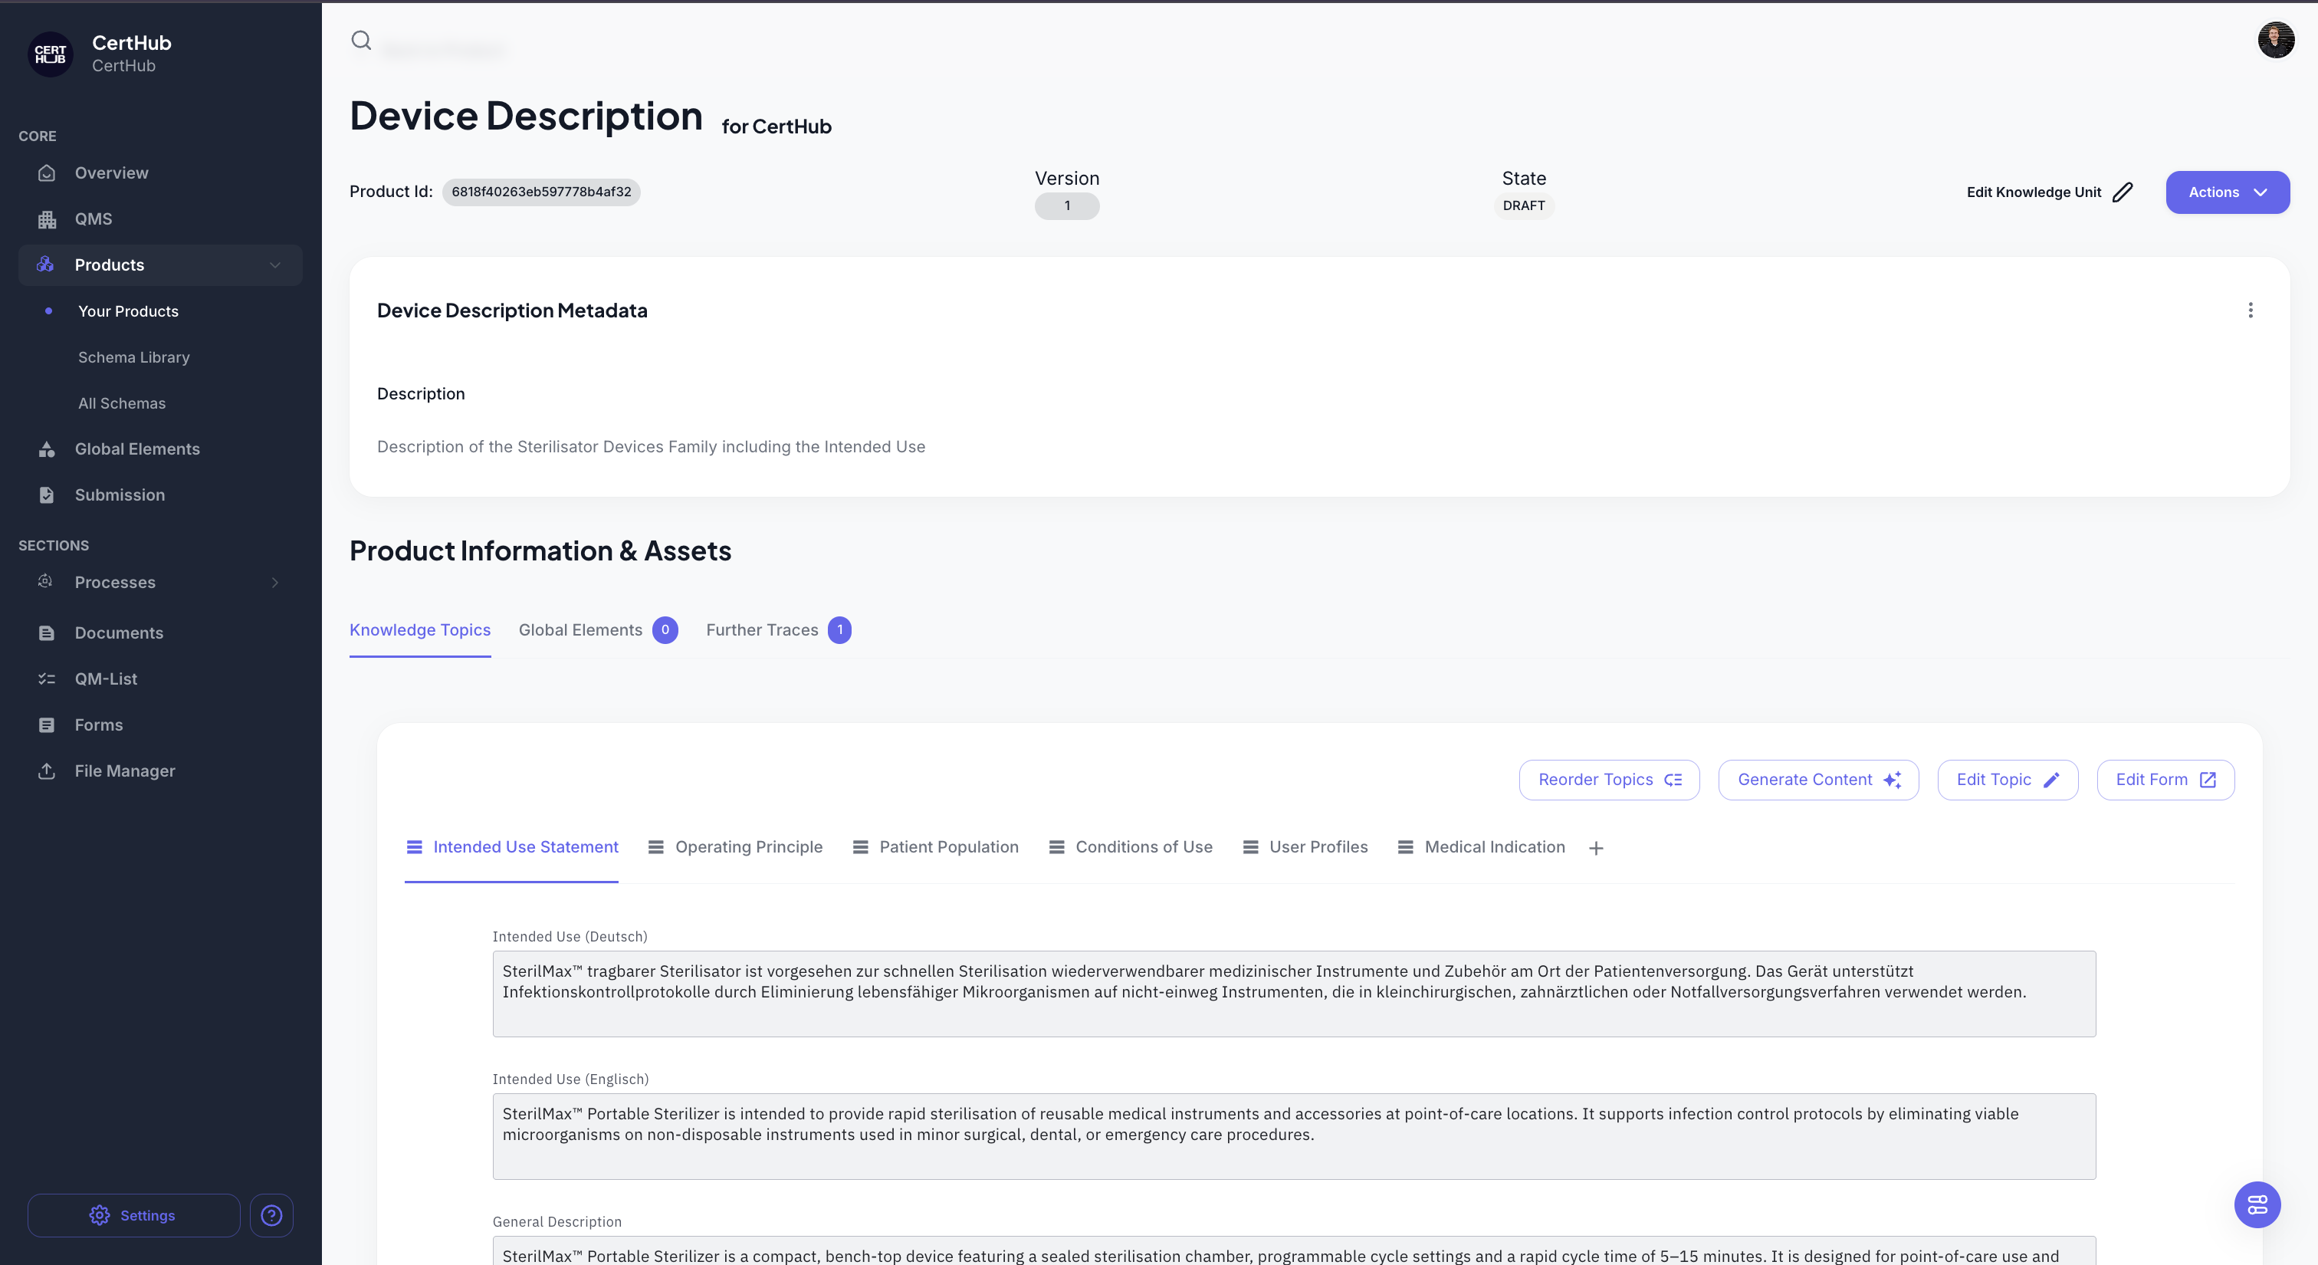Click the Edit Knowledge Unit pencil icon
The image size is (2318, 1265).
click(2123, 192)
